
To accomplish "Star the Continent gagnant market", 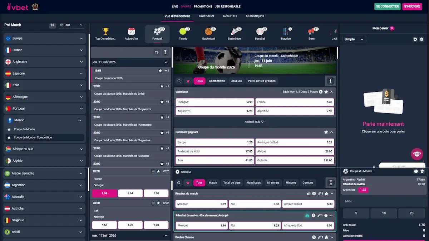I will 326,132.
